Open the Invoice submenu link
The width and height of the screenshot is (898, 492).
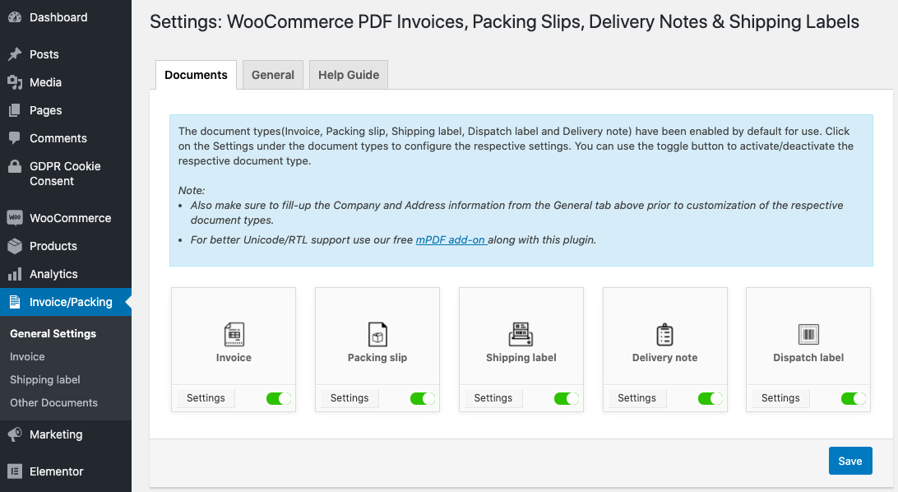(27, 357)
